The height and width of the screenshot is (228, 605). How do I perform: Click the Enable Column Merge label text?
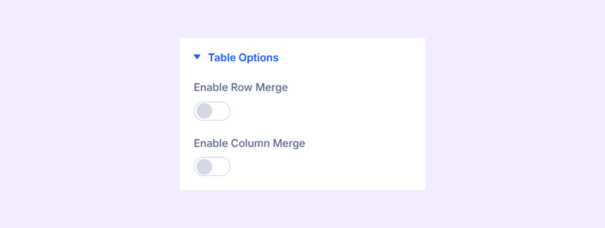249,144
